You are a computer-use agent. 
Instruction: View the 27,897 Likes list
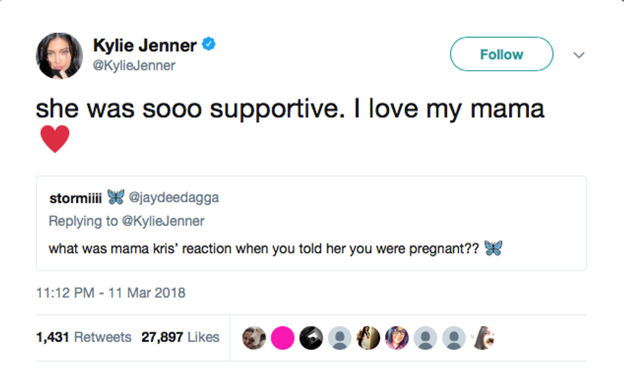click(x=180, y=338)
